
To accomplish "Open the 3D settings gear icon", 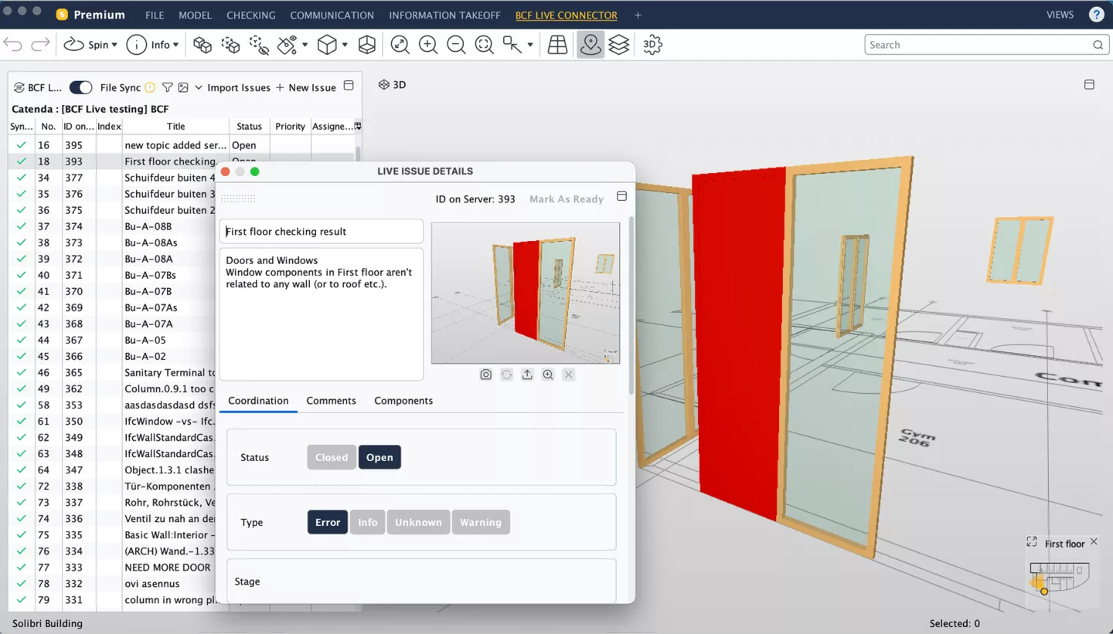I will coord(652,45).
